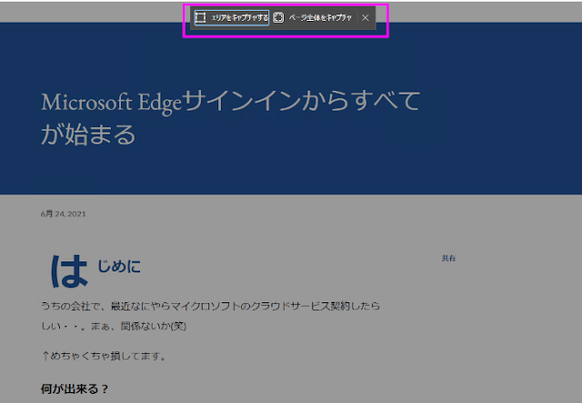Select the エリアをキャプチャする label

click(239, 17)
